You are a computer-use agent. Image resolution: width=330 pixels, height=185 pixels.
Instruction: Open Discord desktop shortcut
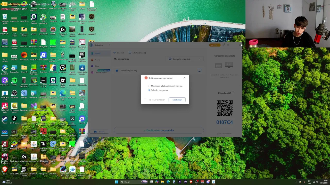tap(82, 120)
